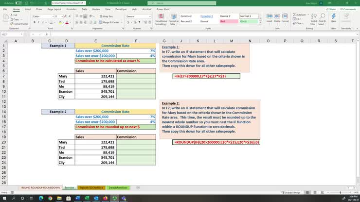Toggle italic formatting
Screen dimensions: 360x202
pyautogui.click(x=38, y=22)
